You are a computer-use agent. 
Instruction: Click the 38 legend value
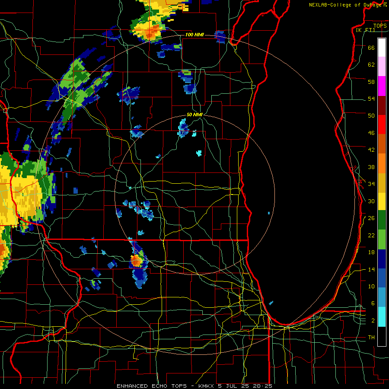(371, 167)
